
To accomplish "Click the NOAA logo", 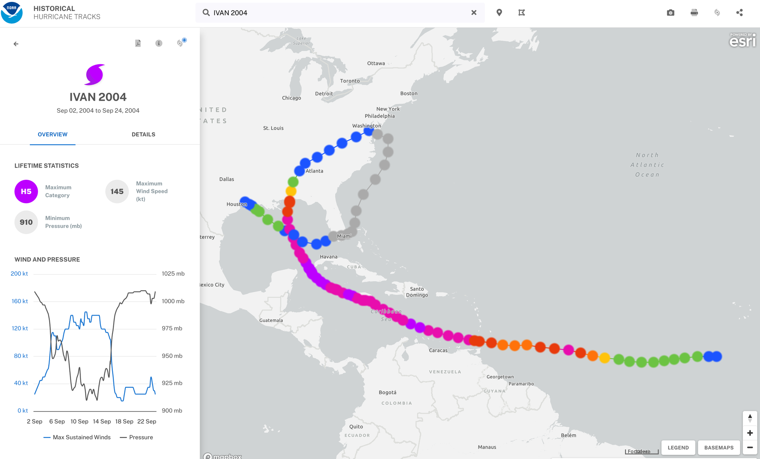I will [x=12, y=13].
